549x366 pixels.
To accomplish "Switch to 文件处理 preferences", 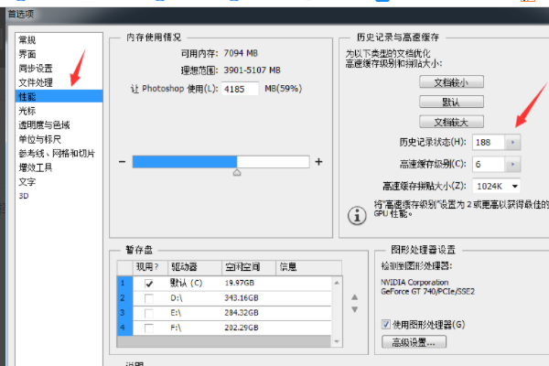I will point(36,82).
